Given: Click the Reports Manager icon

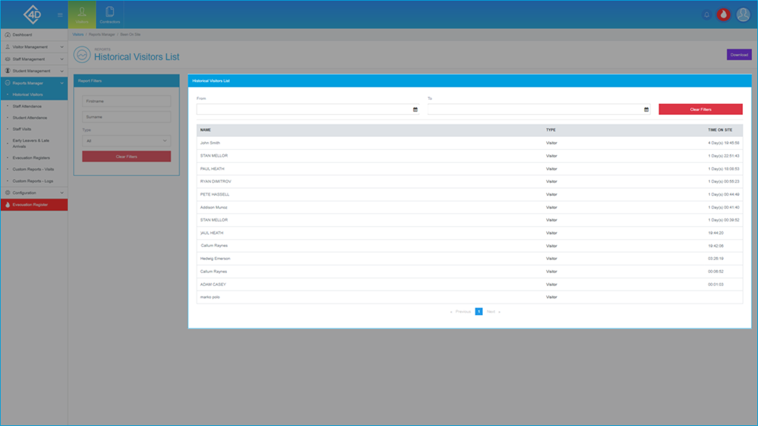Looking at the screenshot, I should [x=8, y=83].
